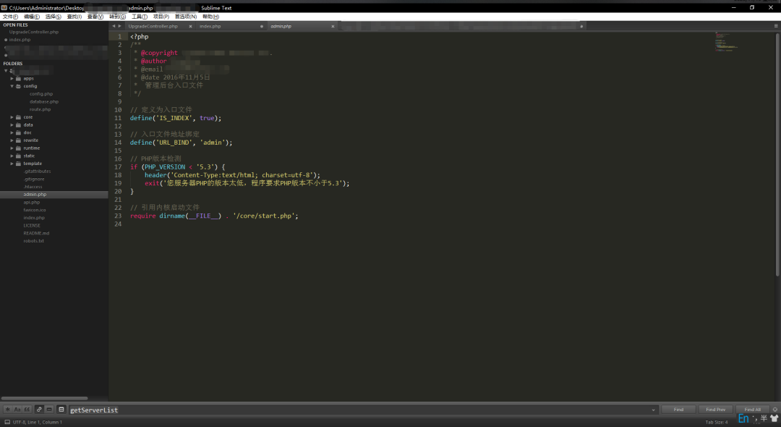
Task: Click the Find Prev button
Action: 715,410
